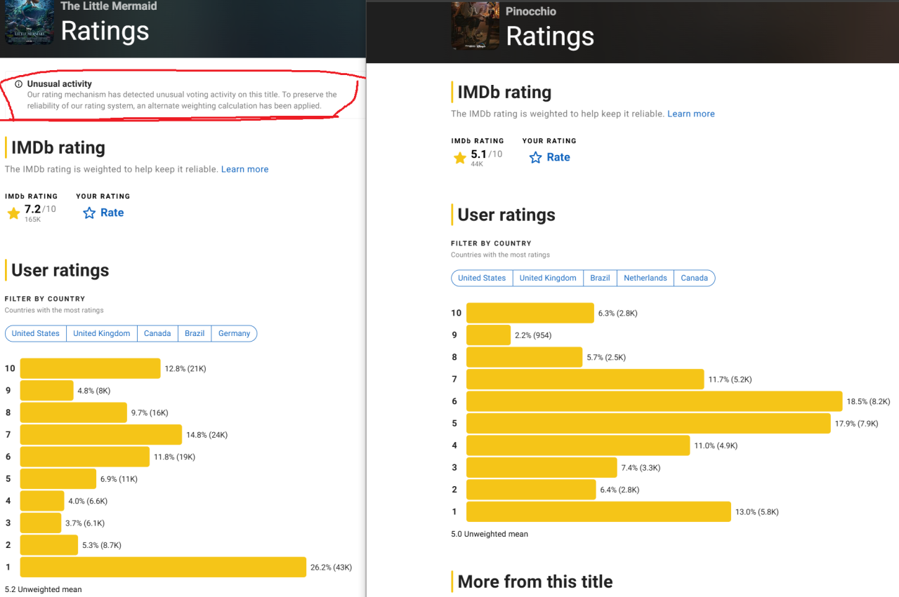Click the Unusual activity info icon

point(18,84)
